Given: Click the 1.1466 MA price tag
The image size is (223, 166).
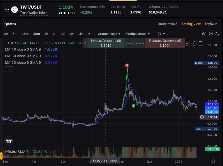Looking at the screenshot, I should pos(212,104).
